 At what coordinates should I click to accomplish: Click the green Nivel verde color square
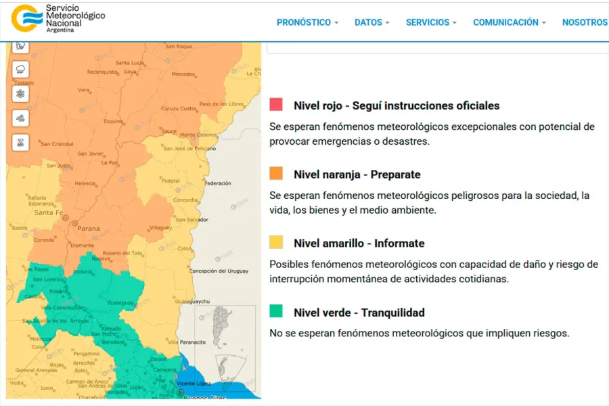(276, 311)
